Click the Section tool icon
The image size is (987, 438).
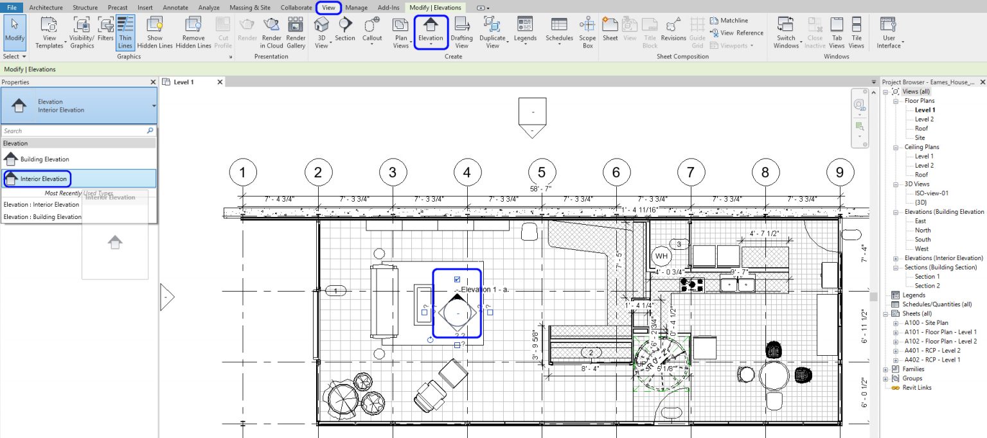344,29
